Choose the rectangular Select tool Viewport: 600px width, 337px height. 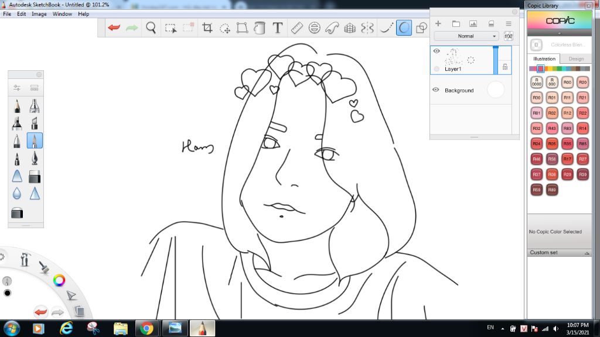(171, 28)
